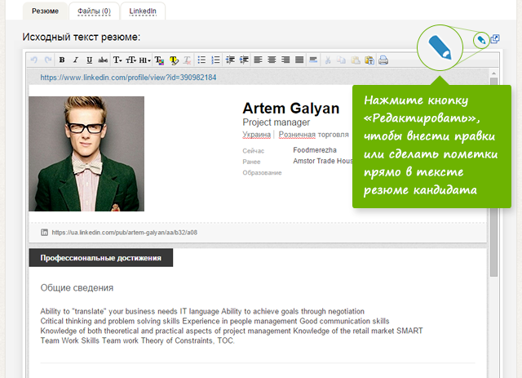Follow the ua.linkedin.com/pub/artem-galyan link
This screenshot has height=378, width=522.
click(125, 232)
